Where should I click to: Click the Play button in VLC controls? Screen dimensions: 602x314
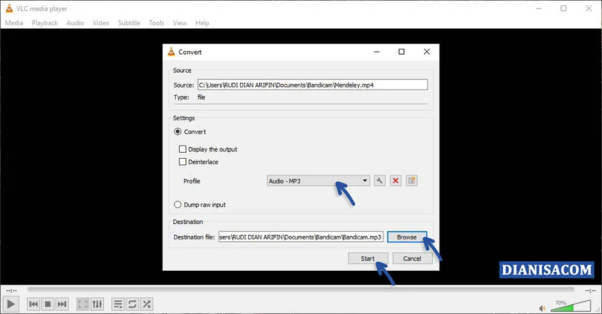point(11,304)
